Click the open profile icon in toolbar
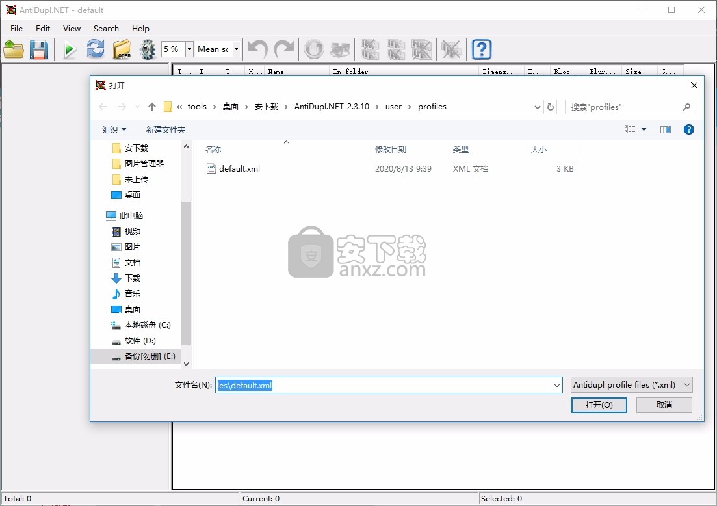Screen dimensions: 717x506 [x=14, y=49]
